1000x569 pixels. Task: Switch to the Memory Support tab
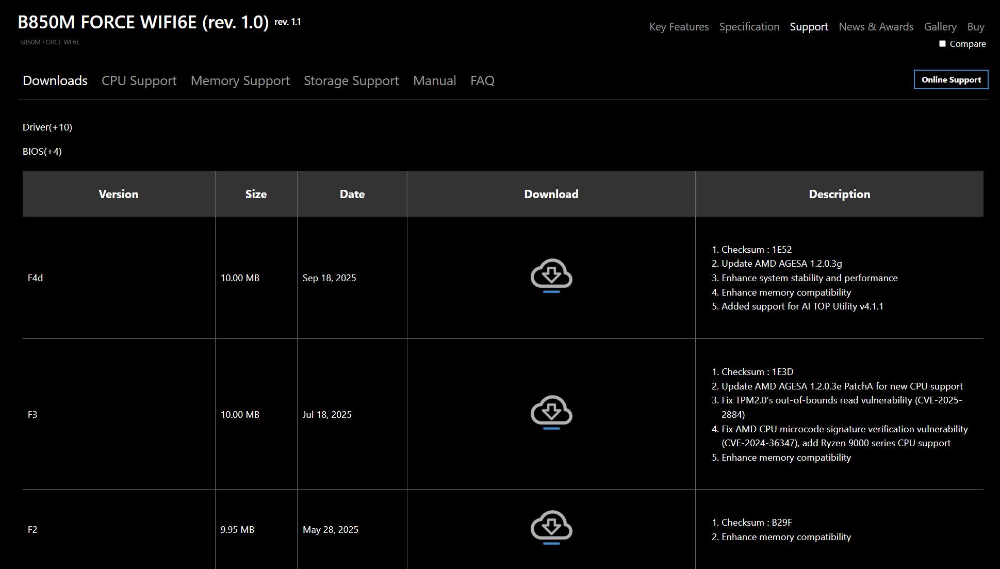[x=240, y=80]
